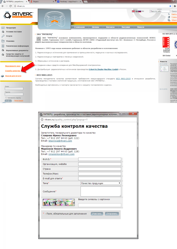Select the Russian flag language icon
The image size is (177, 249).
140,11
